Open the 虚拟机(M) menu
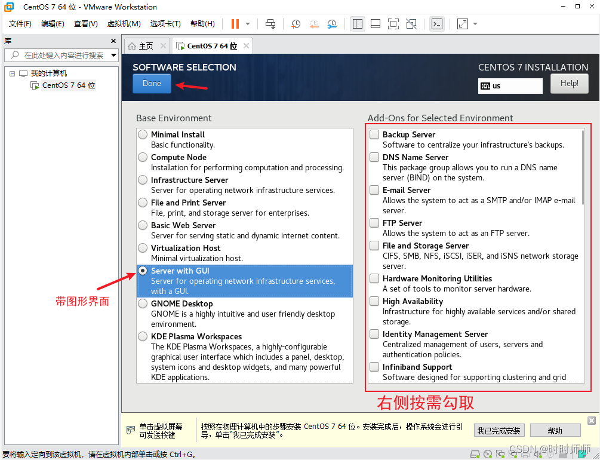The width and height of the screenshot is (600, 460). (124, 24)
